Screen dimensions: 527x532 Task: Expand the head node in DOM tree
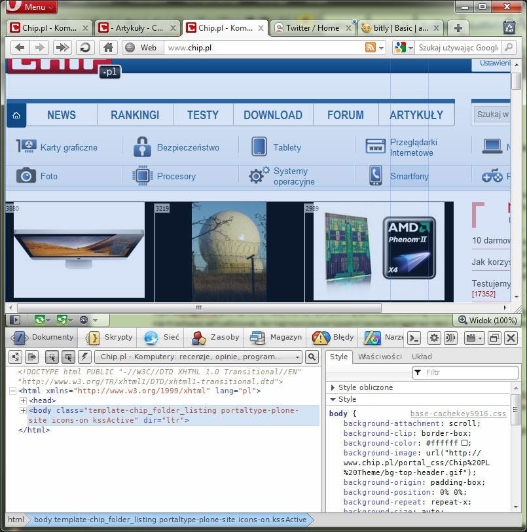click(23, 400)
